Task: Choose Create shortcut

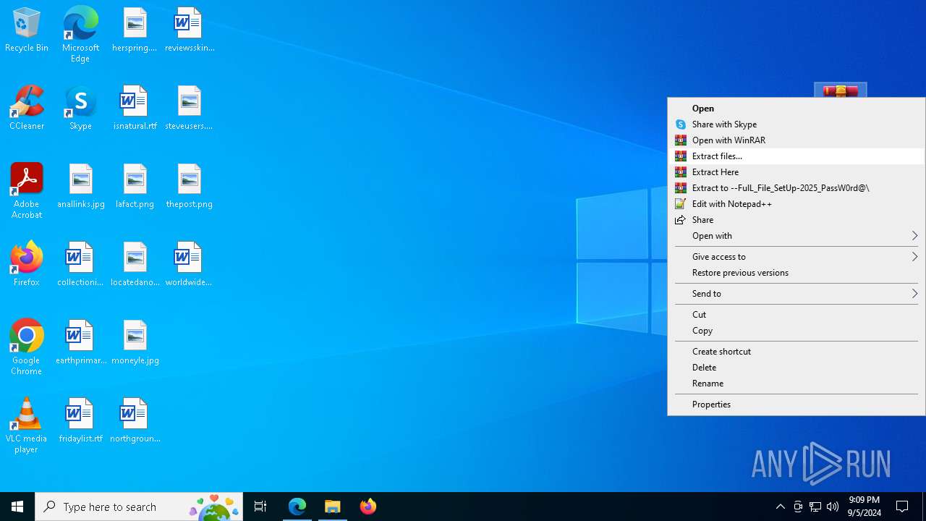Action: point(796,352)
